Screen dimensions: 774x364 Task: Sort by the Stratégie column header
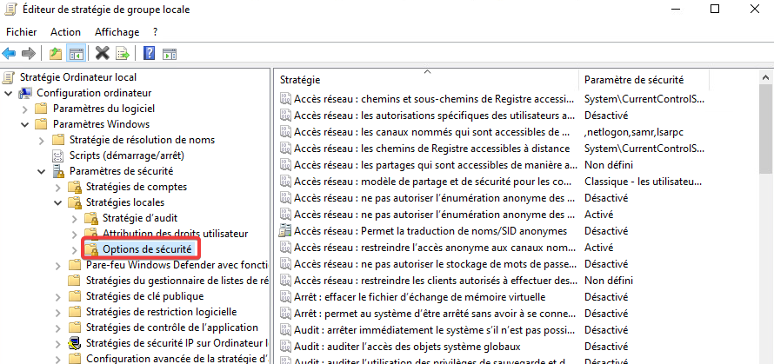(425, 79)
